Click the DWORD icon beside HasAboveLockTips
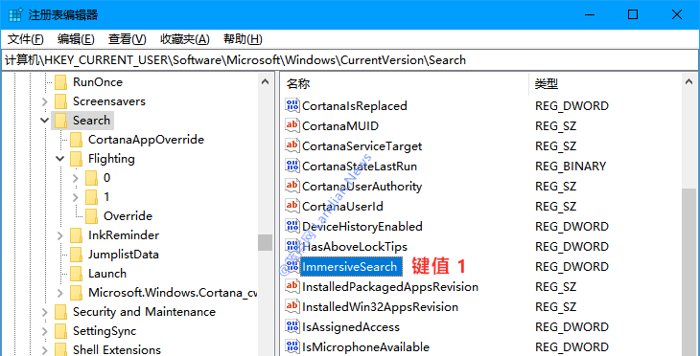700x356 pixels. [x=292, y=246]
